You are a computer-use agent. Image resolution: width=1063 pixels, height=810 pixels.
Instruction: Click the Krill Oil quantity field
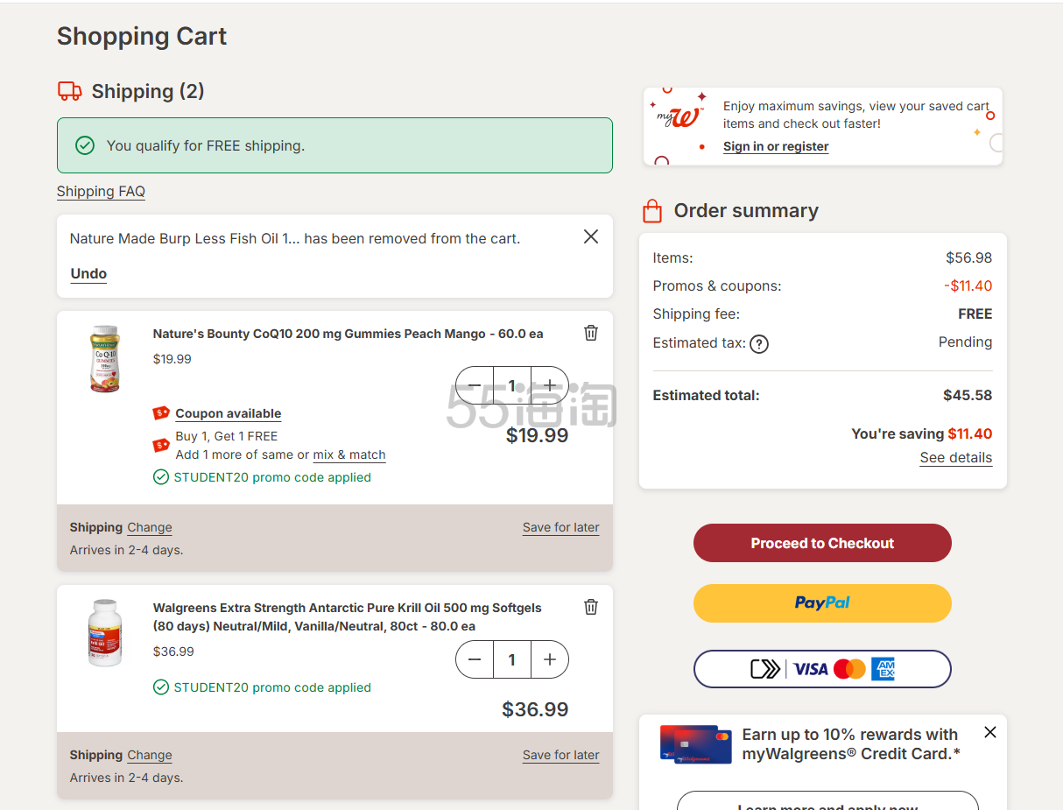pyautogui.click(x=512, y=659)
